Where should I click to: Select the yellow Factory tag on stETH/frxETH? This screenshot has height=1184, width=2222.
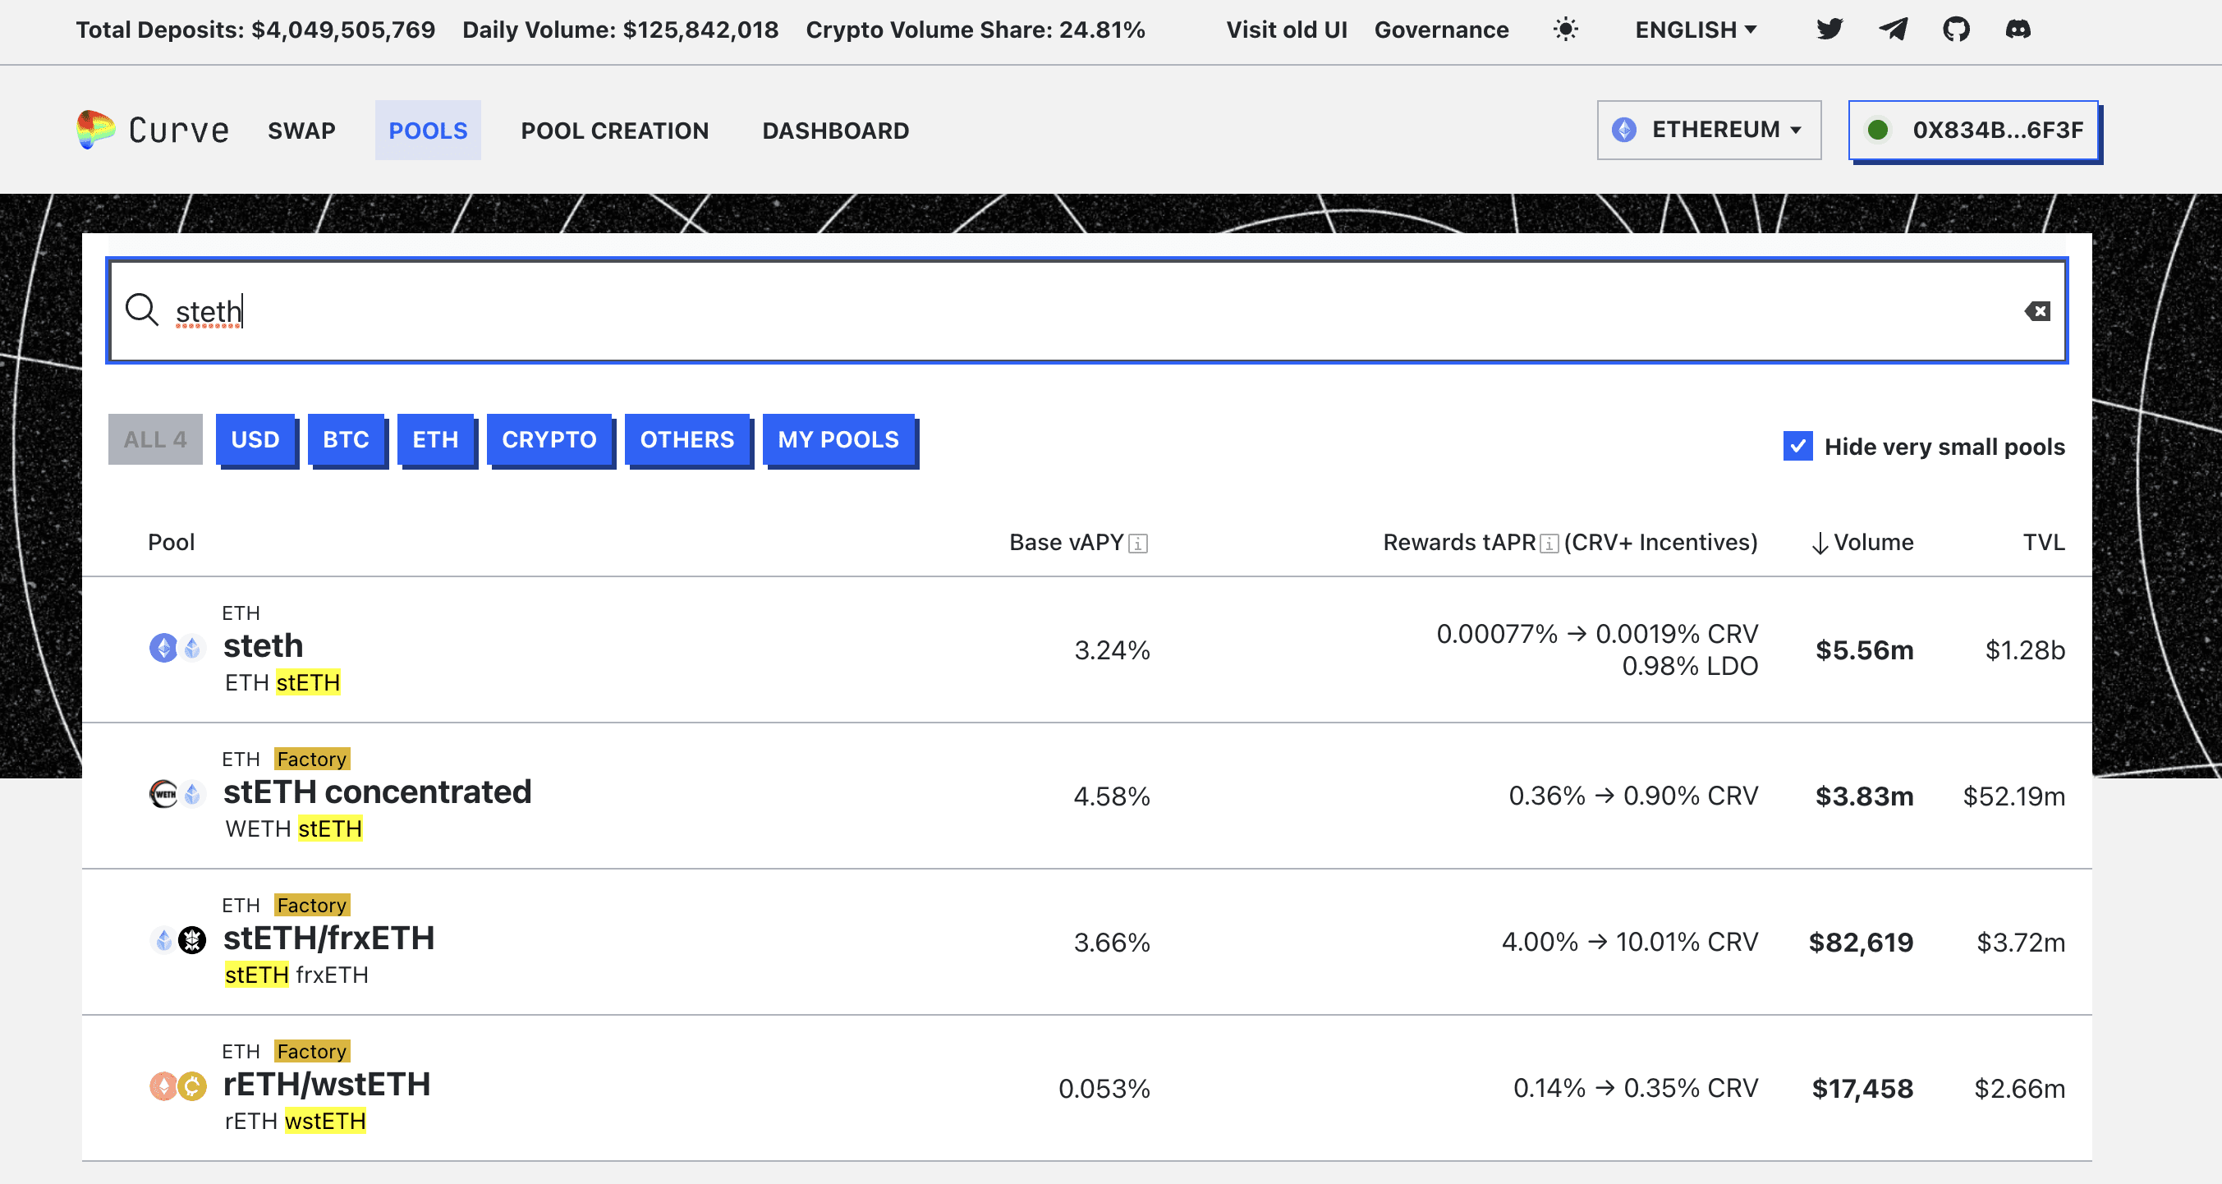311,905
